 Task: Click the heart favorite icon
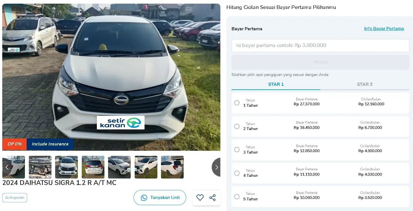coord(200,198)
